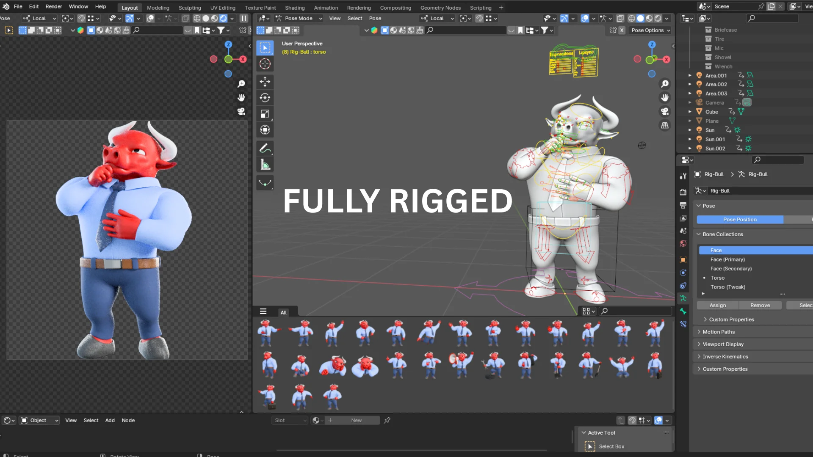The image size is (813, 457).
Task: Click the Assign button under Bone Collections
Action: point(718,305)
